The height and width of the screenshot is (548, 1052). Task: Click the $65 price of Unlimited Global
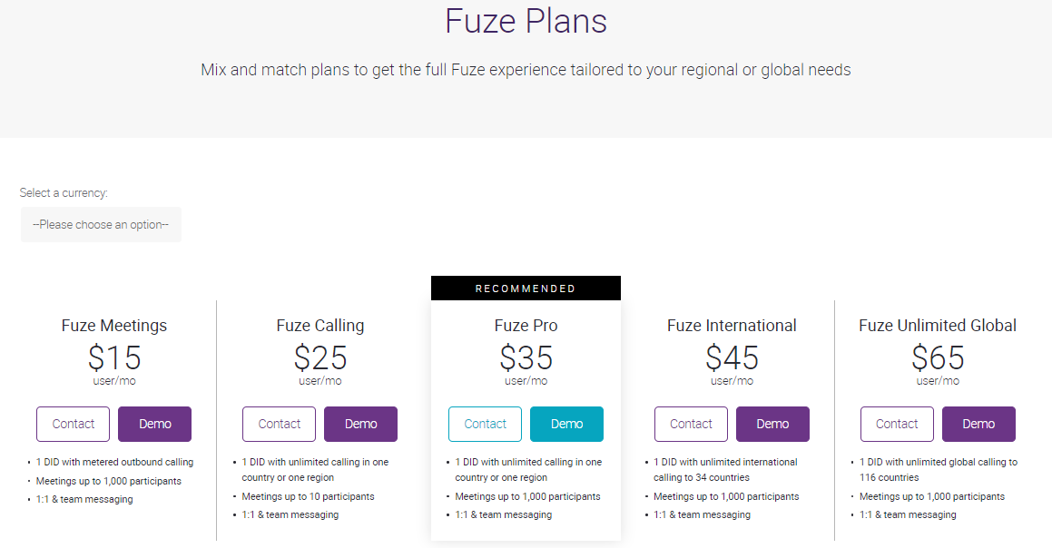(938, 357)
